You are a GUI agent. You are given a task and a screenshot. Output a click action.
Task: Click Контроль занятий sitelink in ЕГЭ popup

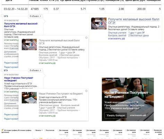(70, 105)
